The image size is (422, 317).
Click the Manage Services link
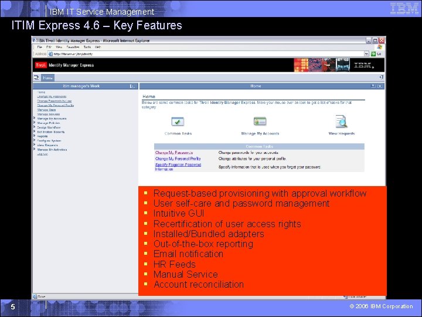(49, 114)
